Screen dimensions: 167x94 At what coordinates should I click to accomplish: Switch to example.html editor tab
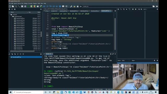click(x=54, y=11)
